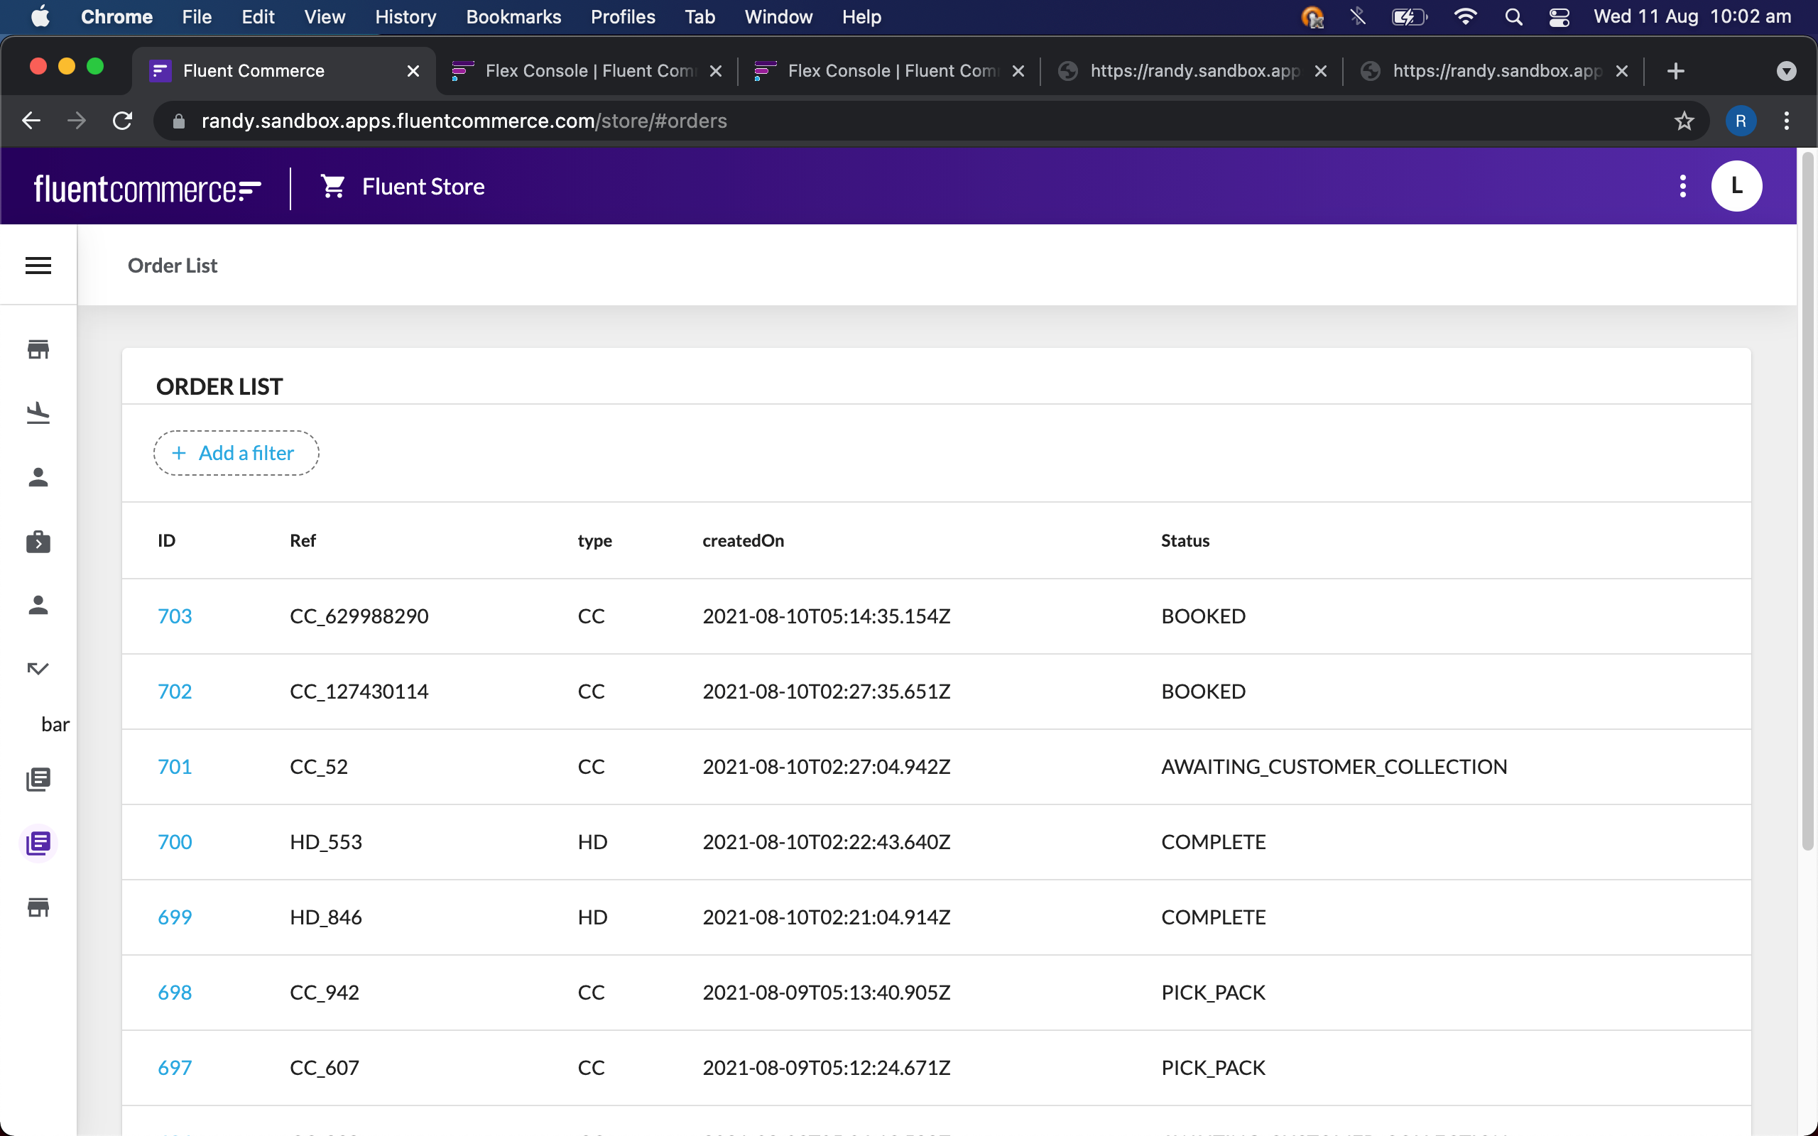Open Chrome's three-dot settings menu
The height and width of the screenshot is (1136, 1818).
click(x=1786, y=121)
